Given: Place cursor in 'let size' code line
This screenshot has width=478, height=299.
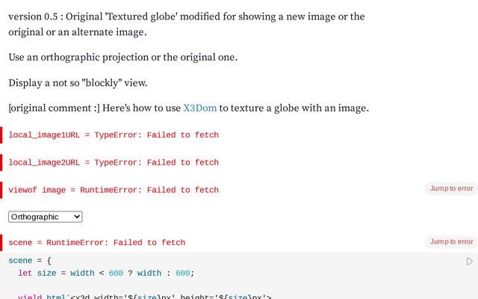Looking at the screenshot, I should tap(75, 274).
